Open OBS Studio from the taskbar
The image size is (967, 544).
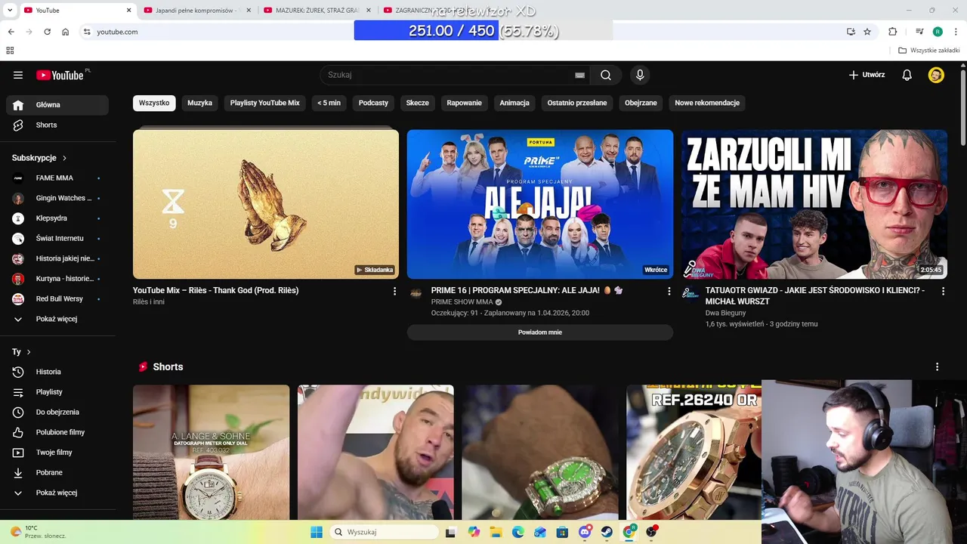click(x=651, y=532)
